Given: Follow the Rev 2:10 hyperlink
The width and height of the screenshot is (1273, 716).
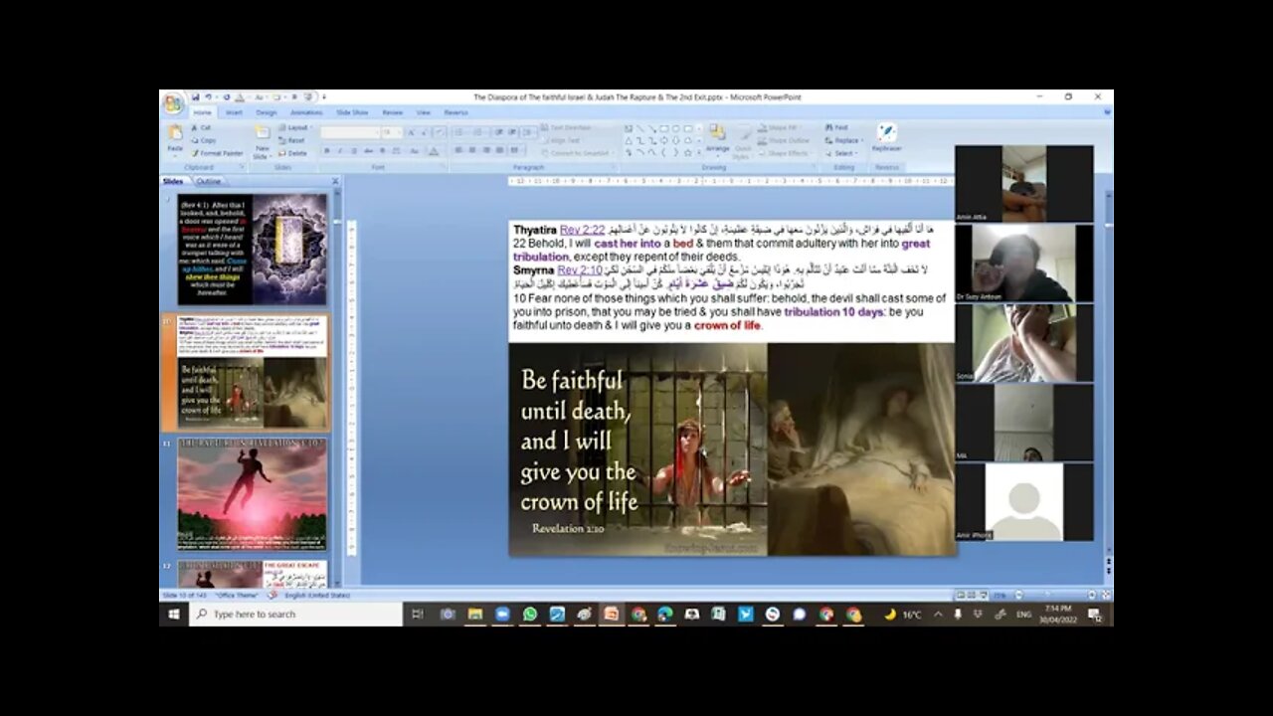Looking at the screenshot, I should [579, 269].
